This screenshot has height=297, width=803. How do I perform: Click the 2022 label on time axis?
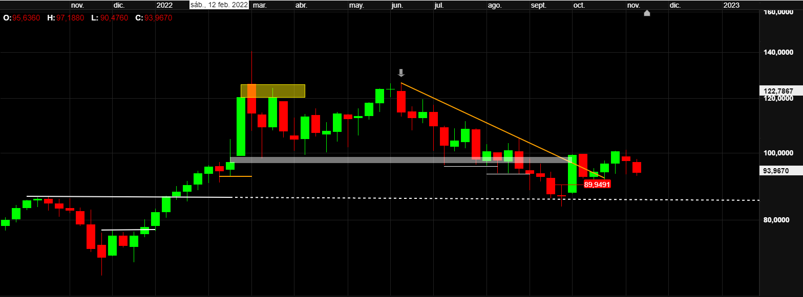tap(164, 5)
